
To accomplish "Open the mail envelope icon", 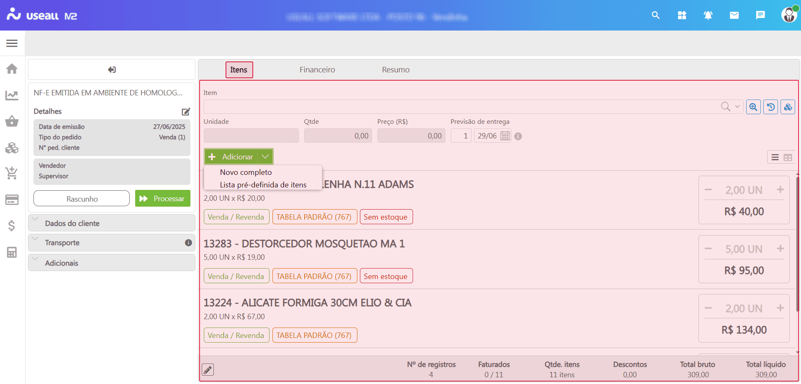I will click(734, 15).
